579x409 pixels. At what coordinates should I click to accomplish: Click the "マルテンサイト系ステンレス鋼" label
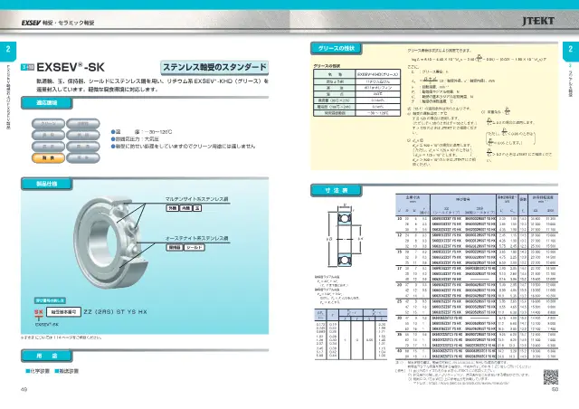(197, 199)
